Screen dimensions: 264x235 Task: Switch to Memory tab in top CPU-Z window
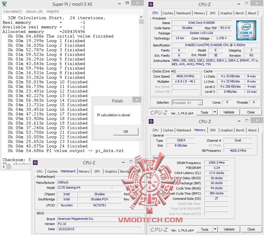coord(200,13)
